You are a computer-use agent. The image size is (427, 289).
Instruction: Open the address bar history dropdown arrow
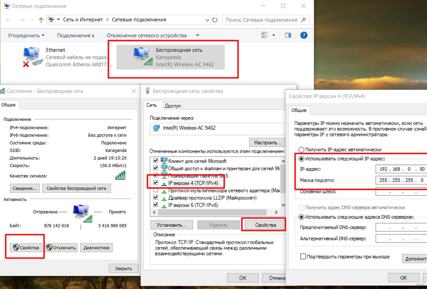click(207, 20)
